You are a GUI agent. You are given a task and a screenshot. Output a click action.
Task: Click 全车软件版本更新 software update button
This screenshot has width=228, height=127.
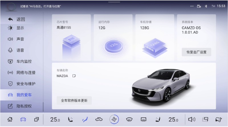pyautogui.click(x=74, y=101)
